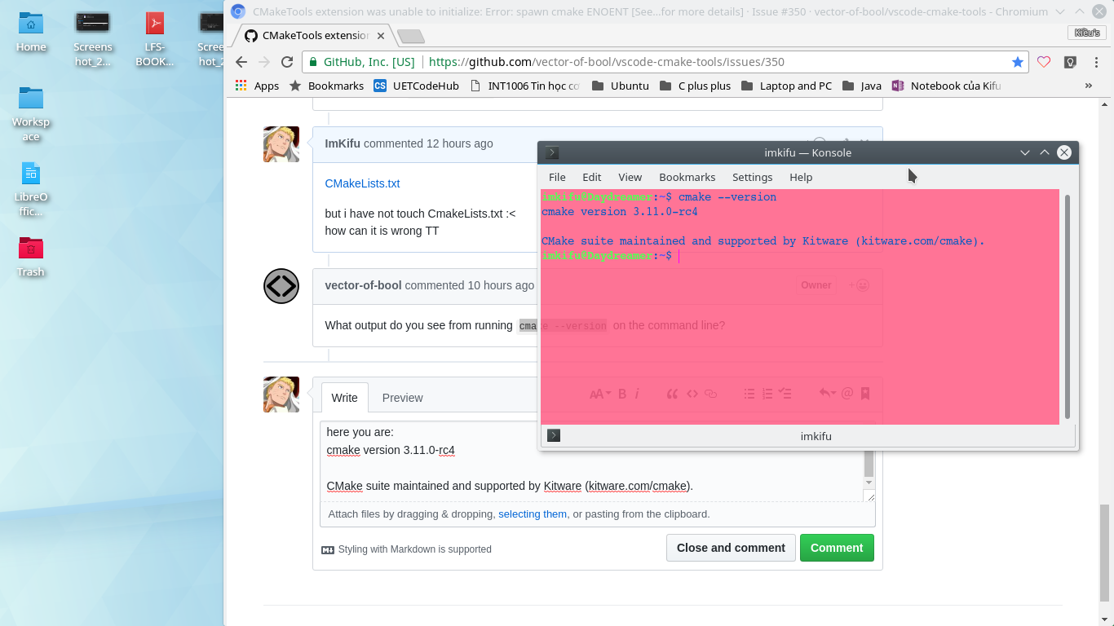This screenshot has width=1114, height=626.
Task: Open Trash from the desktop
Action: [x=30, y=250]
